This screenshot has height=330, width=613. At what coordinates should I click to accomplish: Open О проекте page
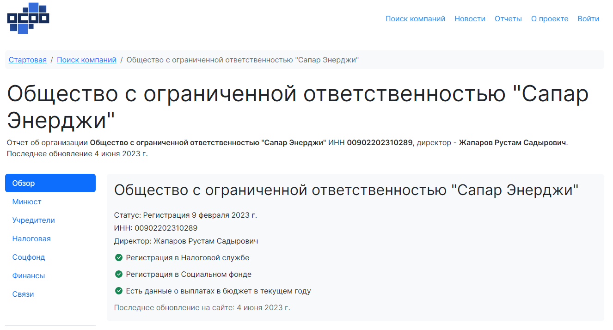click(550, 19)
